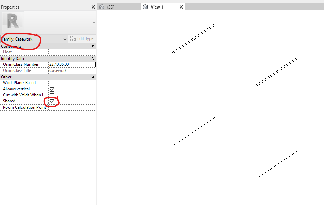Viewport: 324px width, 205px height.
Task: Uncheck the Shared checkbox
Action: [x=52, y=101]
